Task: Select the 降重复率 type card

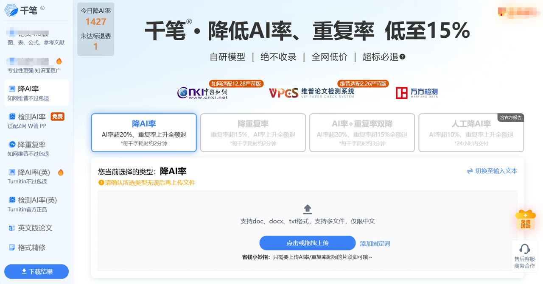Action: pyautogui.click(x=253, y=133)
